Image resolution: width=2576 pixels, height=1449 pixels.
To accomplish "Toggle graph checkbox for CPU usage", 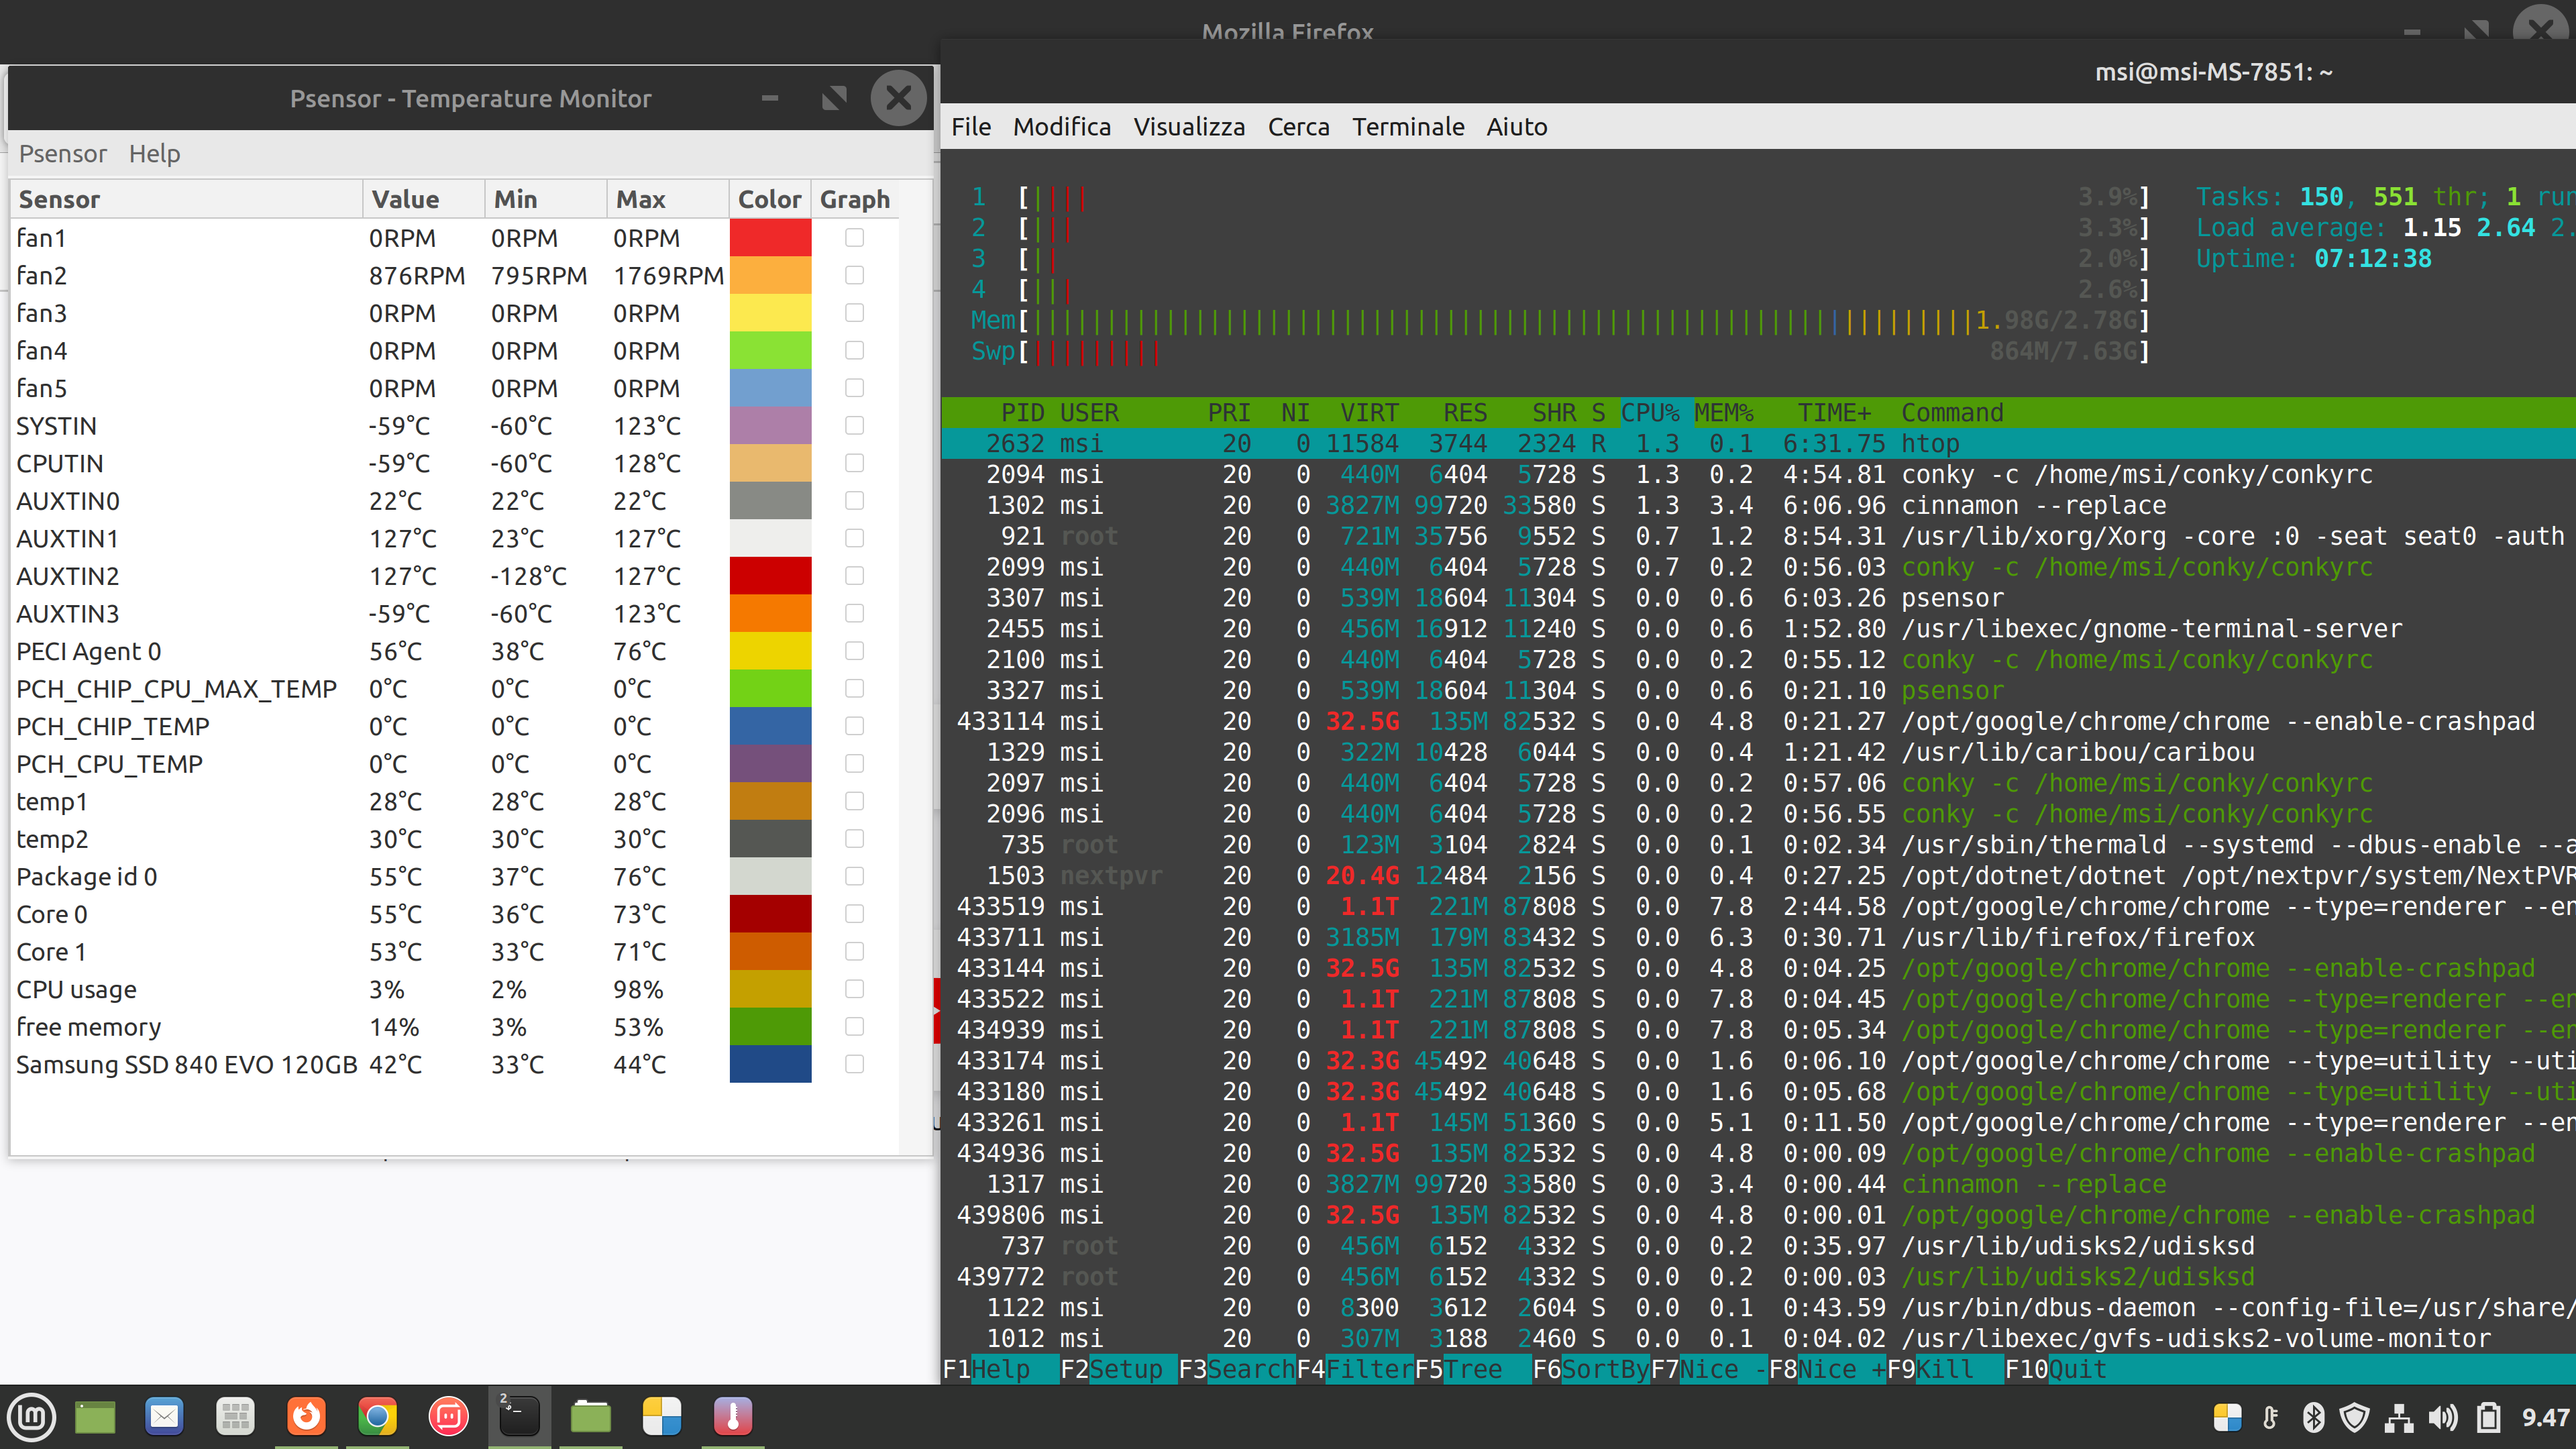I will (854, 989).
